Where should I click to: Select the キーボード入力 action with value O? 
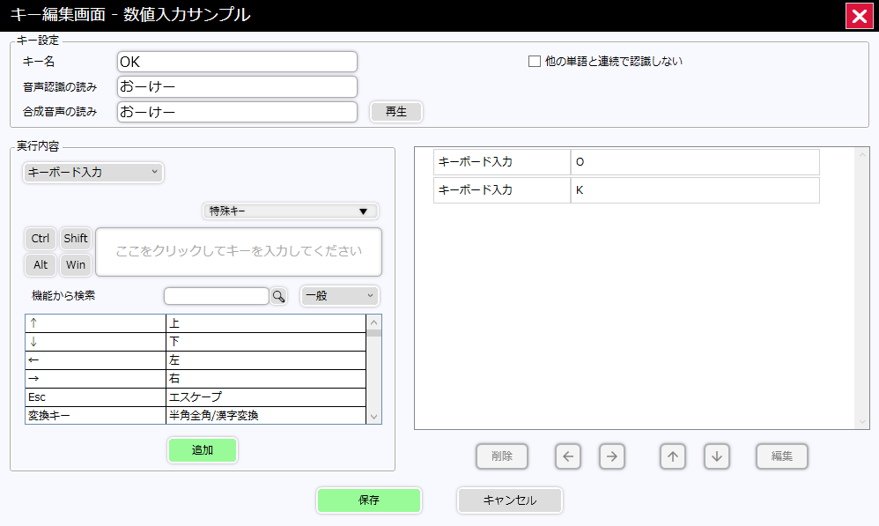(x=627, y=162)
